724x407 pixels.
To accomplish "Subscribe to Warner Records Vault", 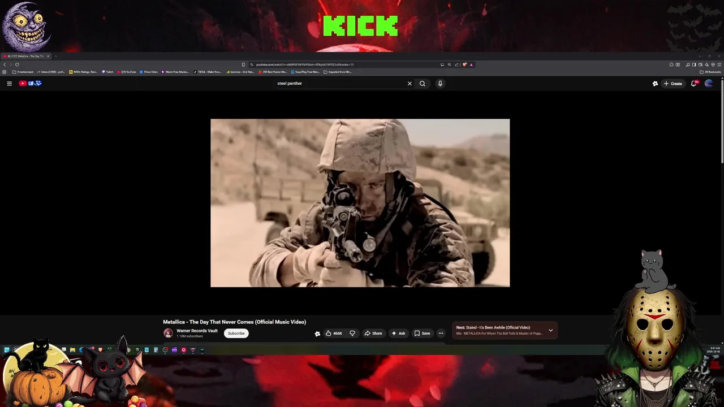I will (236, 333).
